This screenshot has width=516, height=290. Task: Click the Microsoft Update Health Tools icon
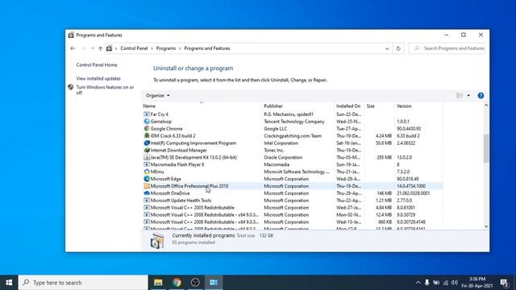coord(147,201)
